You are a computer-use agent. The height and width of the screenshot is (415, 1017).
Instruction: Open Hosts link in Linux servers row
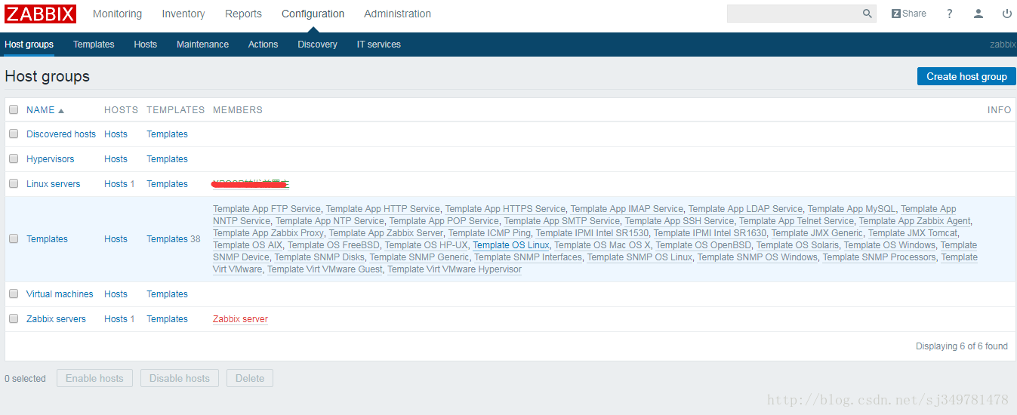116,184
